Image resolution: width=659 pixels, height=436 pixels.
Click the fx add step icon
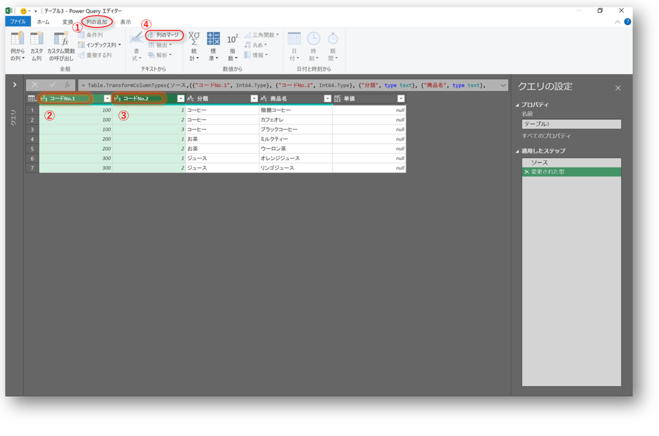coord(67,85)
